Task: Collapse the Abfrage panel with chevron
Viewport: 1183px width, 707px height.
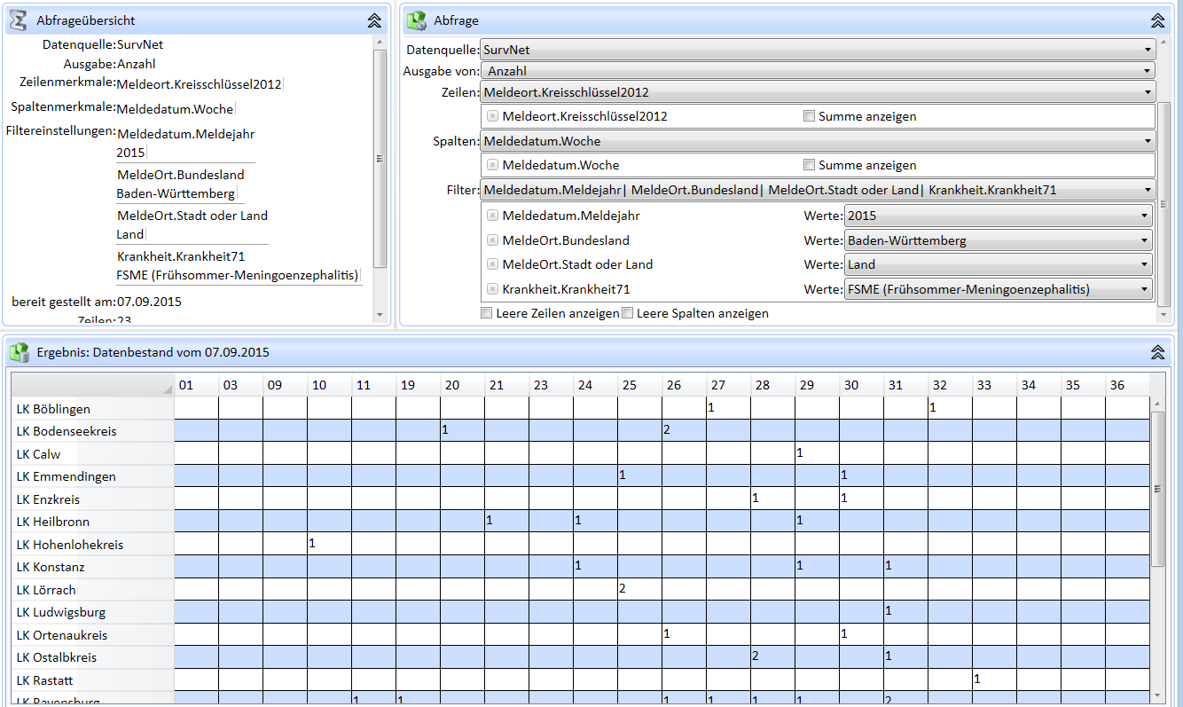Action: tap(1157, 20)
